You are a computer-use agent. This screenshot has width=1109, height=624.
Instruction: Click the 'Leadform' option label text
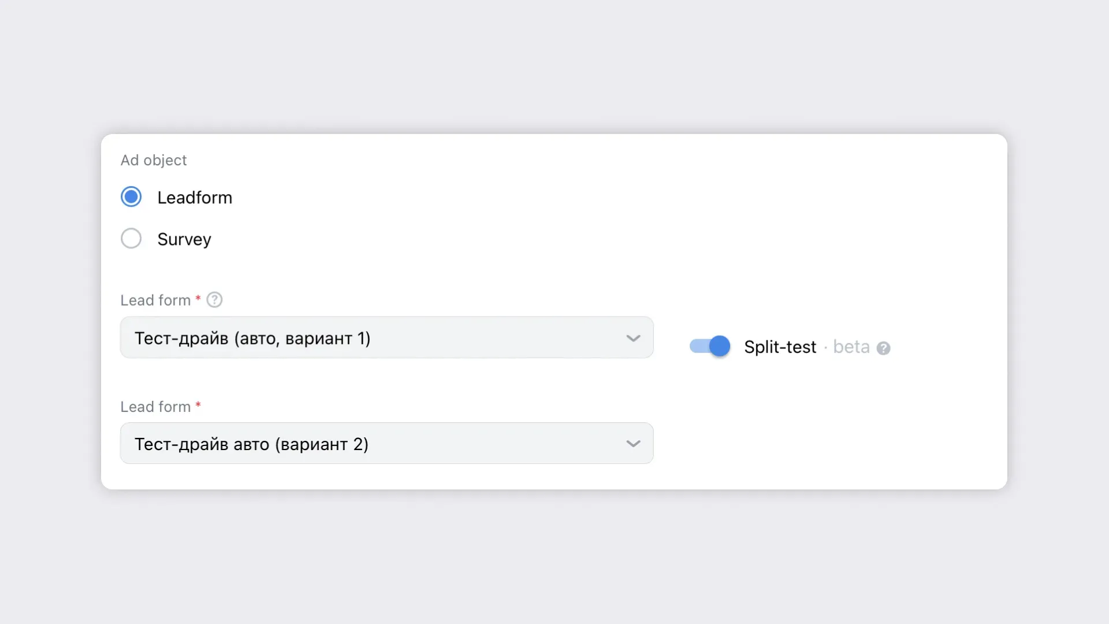[x=195, y=198]
